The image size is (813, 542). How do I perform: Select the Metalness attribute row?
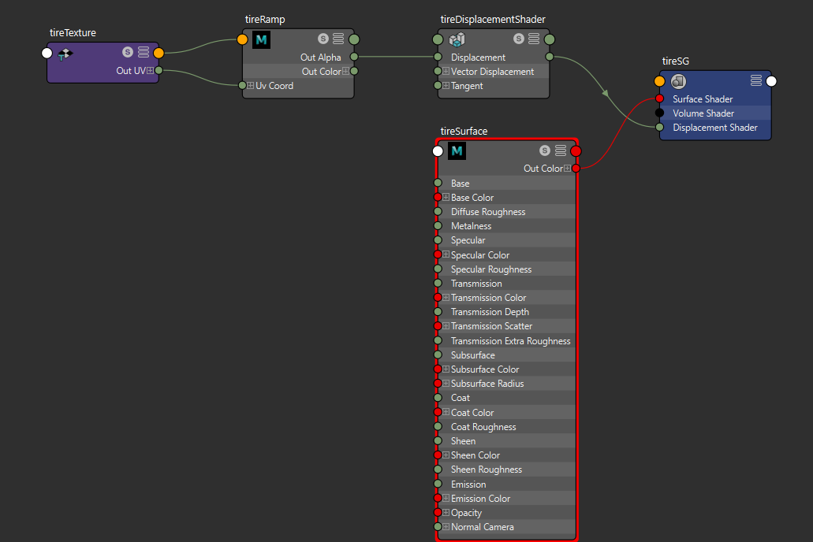[x=505, y=226]
